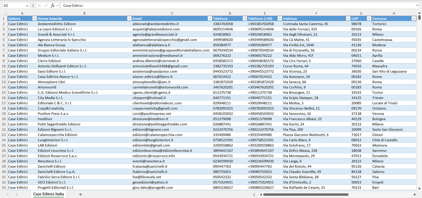Click the Insert Function fx icon
This screenshot has height=198, width=422.
[53, 6]
